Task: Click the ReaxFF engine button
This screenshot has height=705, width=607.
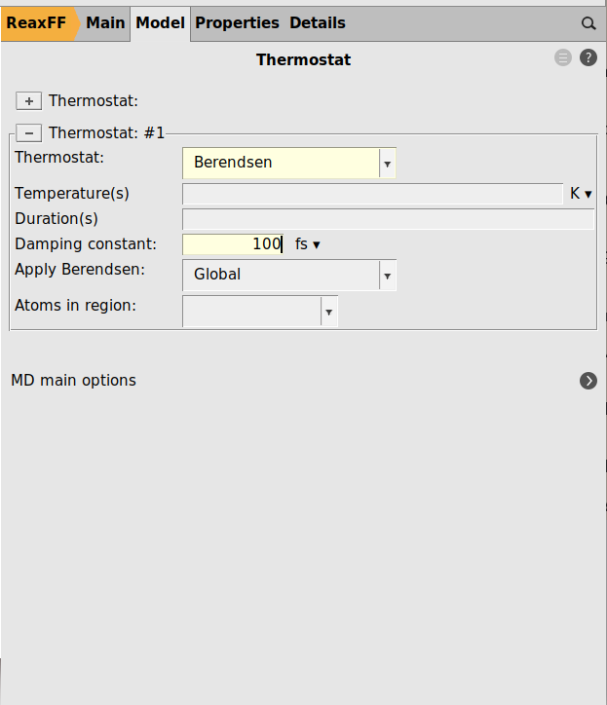Action: pos(37,23)
